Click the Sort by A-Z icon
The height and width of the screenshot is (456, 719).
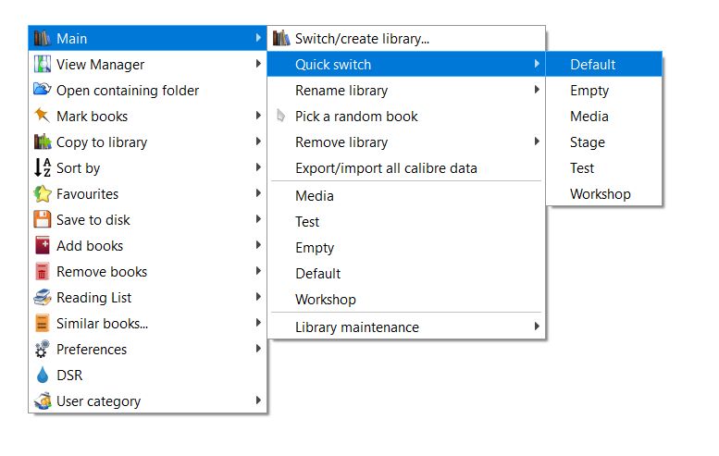click(42, 168)
